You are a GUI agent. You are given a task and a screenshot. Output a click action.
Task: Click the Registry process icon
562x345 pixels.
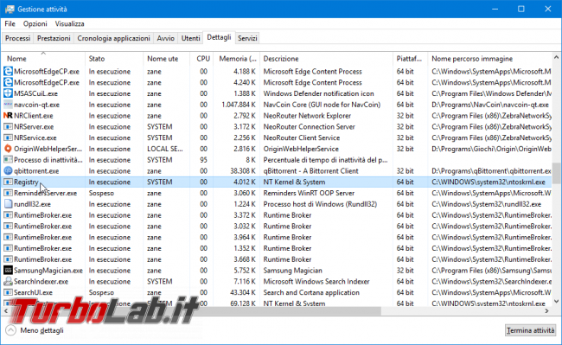point(8,182)
